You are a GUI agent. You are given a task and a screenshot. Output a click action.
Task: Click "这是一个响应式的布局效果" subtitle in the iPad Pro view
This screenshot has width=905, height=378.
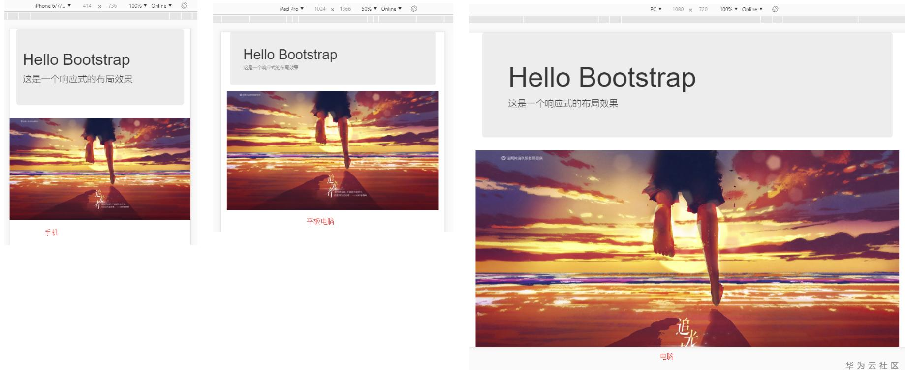coord(271,68)
